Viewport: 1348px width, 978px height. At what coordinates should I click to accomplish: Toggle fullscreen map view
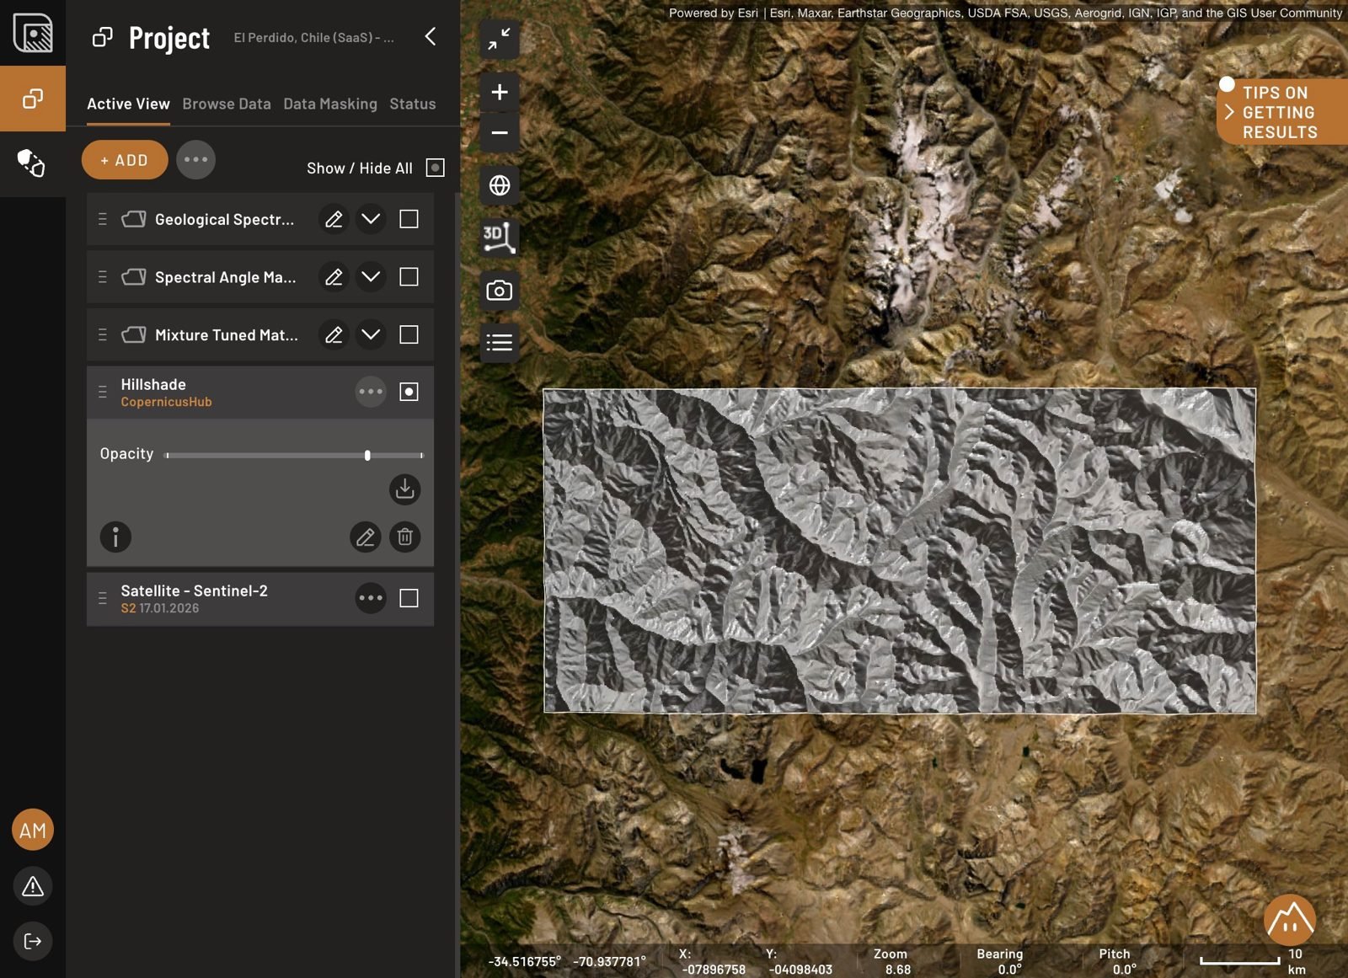coord(500,39)
